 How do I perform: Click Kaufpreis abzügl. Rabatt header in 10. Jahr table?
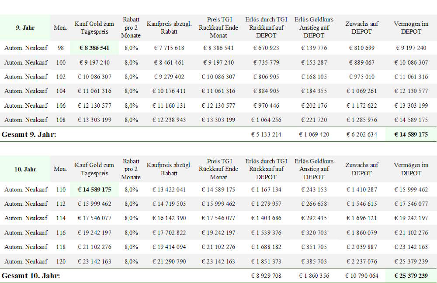(x=169, y=169)
